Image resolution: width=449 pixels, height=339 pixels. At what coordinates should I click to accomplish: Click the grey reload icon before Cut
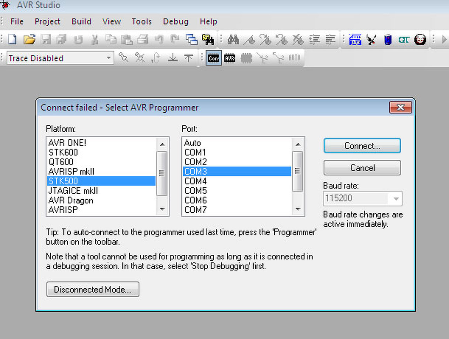78,39
